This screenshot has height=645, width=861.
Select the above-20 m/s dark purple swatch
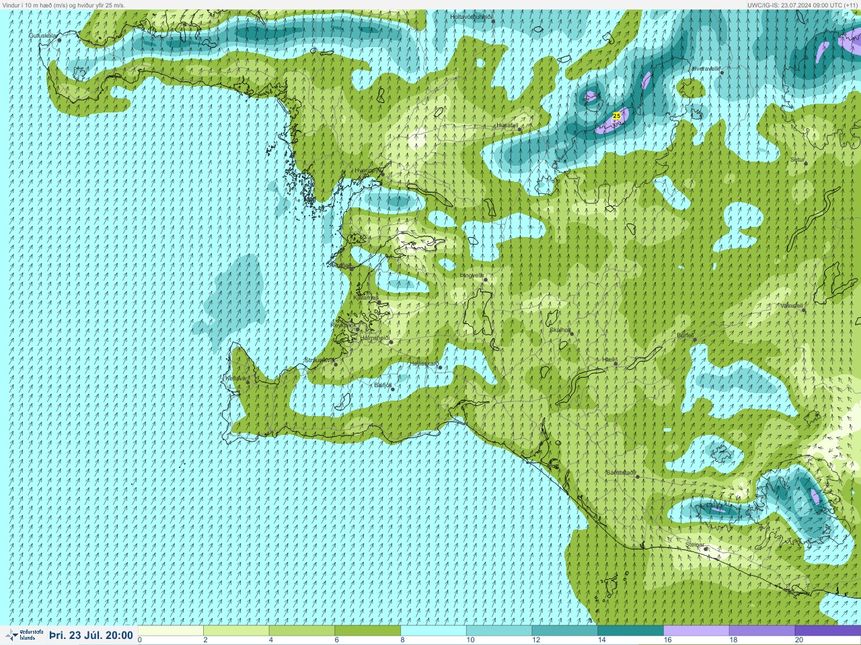[827, 631]
